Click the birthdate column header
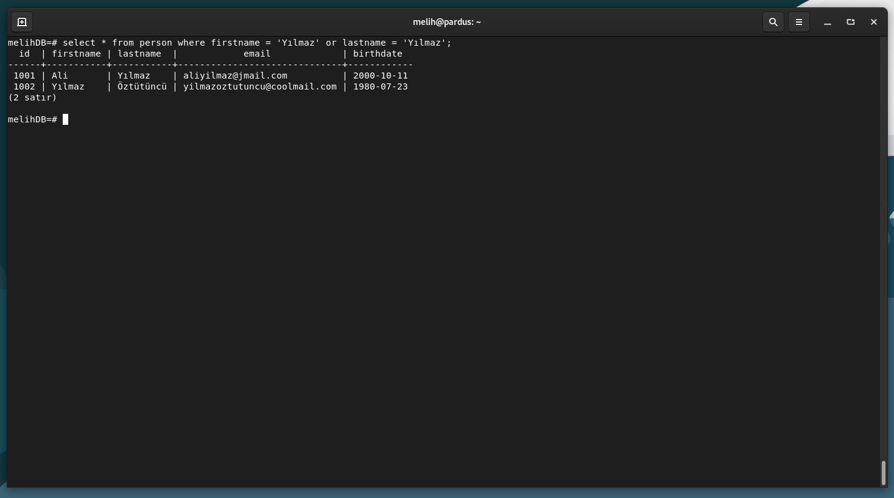This screenshot has width=894, height=498. pos(378,54)
